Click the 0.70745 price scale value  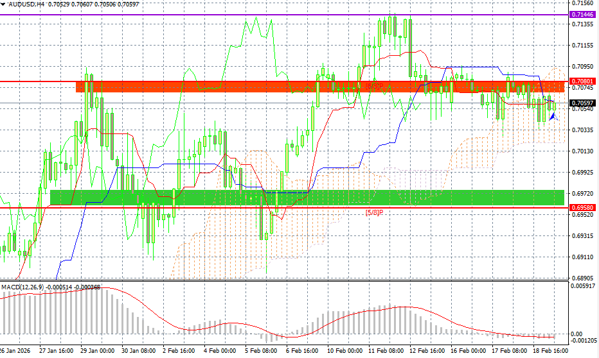pyautogui.click(x=582, y=88)
